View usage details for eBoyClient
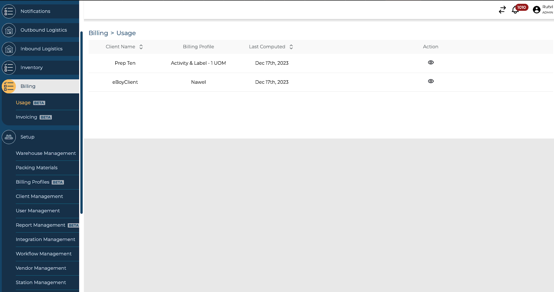 430,81
